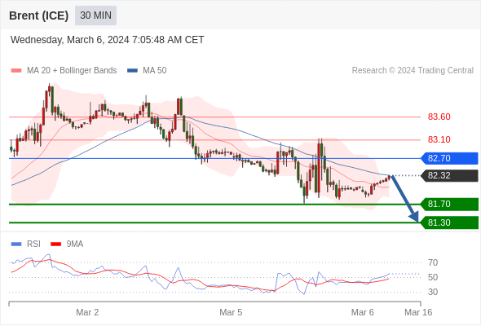Click the '9MA' legend label
The height and width of the screenshot is (326, 481).
point(75,244)
